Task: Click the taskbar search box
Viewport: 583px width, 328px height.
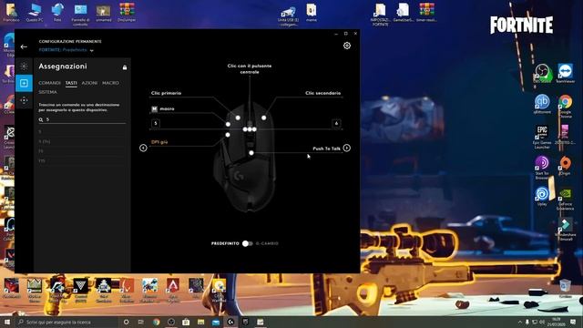Action: coord(66,322)
